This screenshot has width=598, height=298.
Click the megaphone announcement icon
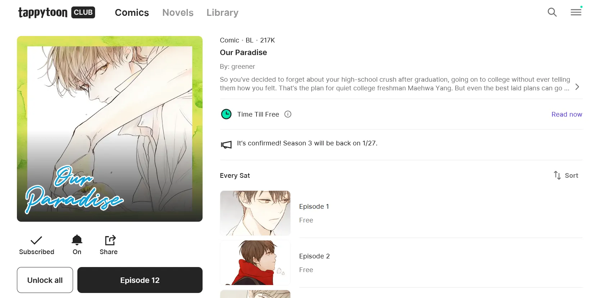(226, 145)
